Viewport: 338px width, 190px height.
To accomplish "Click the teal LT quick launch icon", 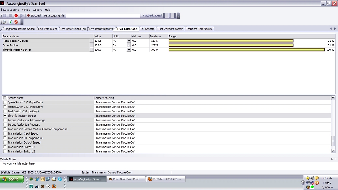I will (31, 186).
